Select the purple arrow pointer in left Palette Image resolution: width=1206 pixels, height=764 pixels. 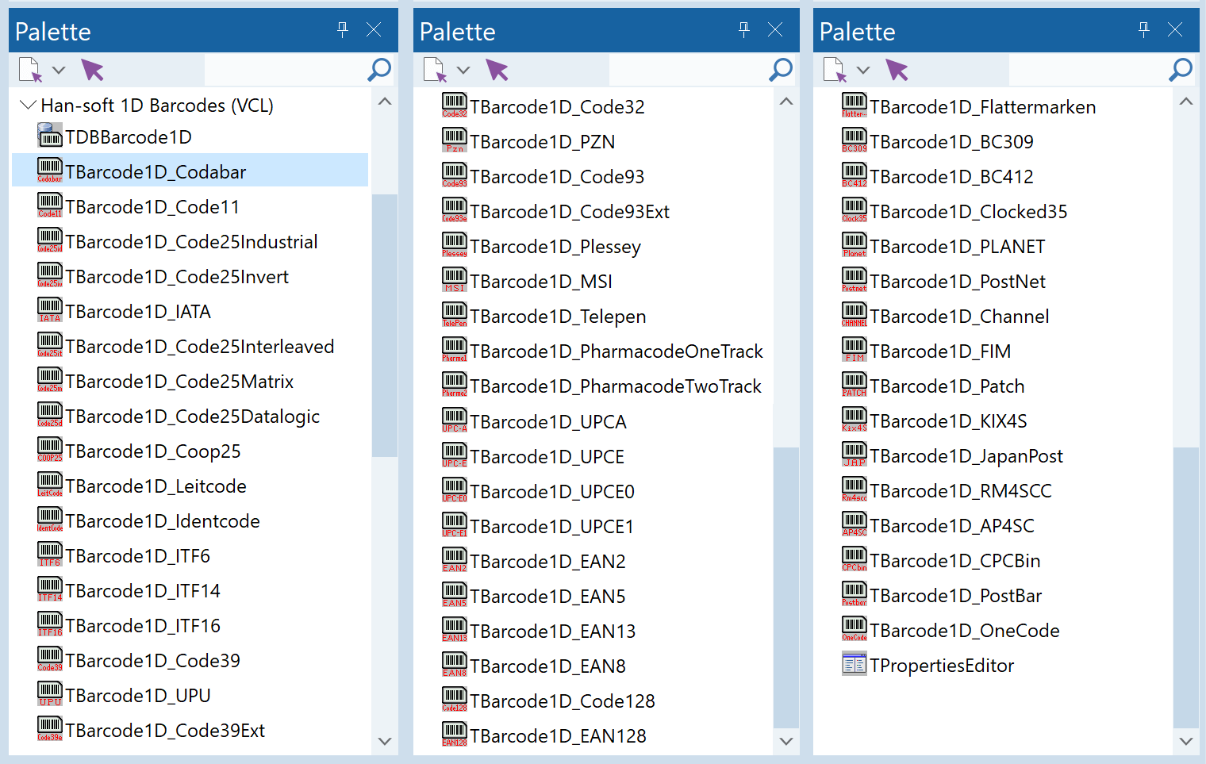click(x=93, y=70)
